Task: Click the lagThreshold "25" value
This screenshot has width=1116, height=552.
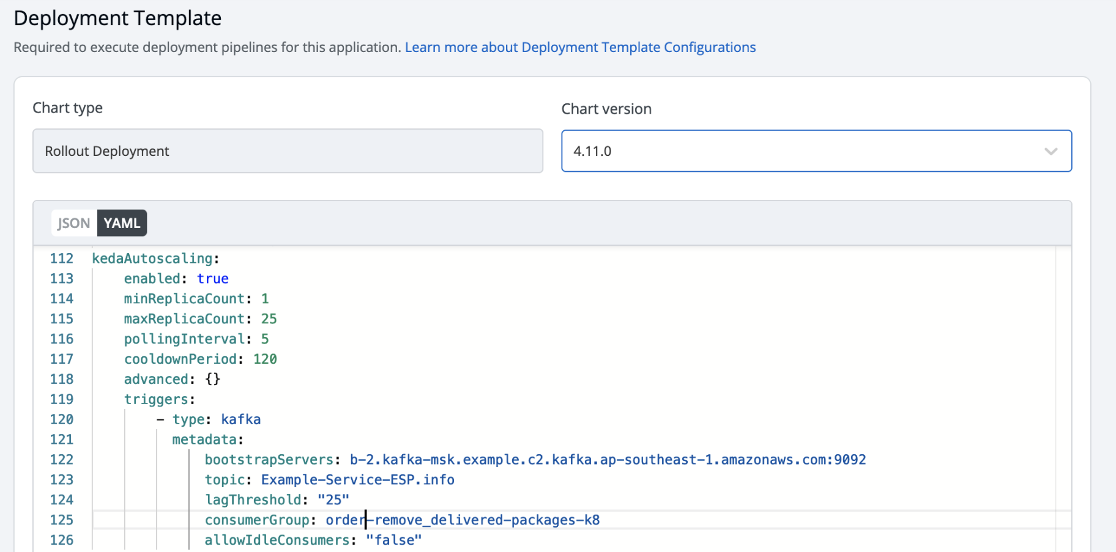Action: pyautogui.click(x=333, y=500)
